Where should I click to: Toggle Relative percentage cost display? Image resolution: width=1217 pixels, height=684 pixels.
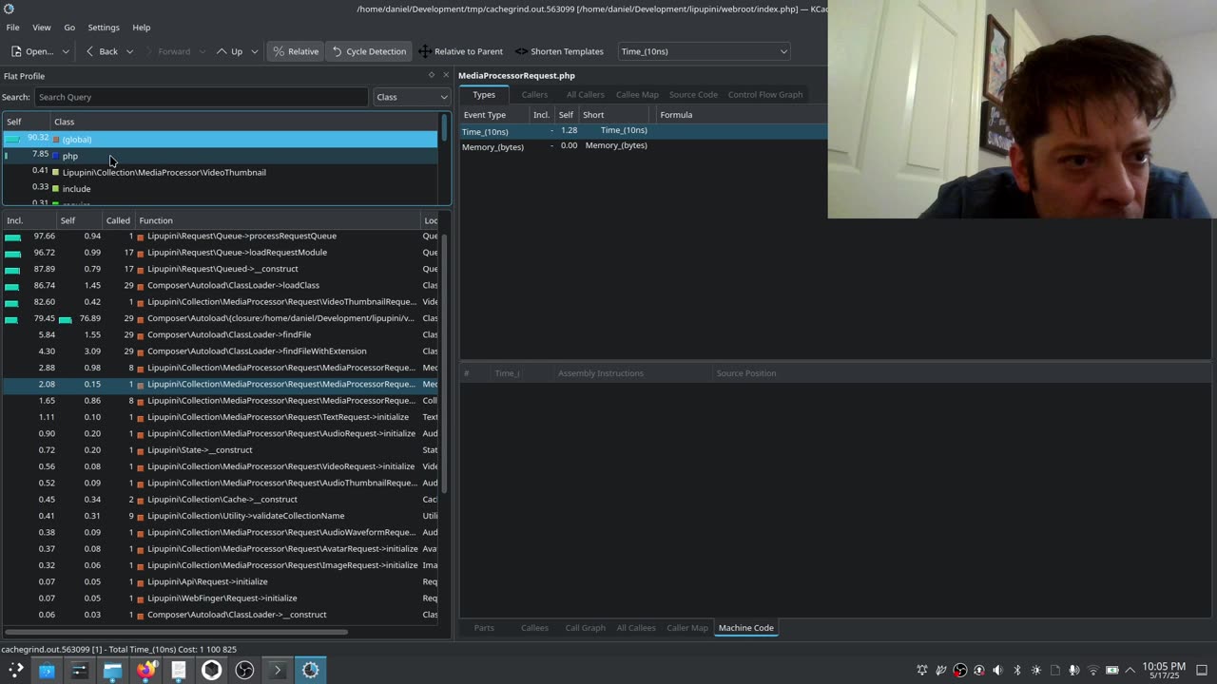coord(295,51)
